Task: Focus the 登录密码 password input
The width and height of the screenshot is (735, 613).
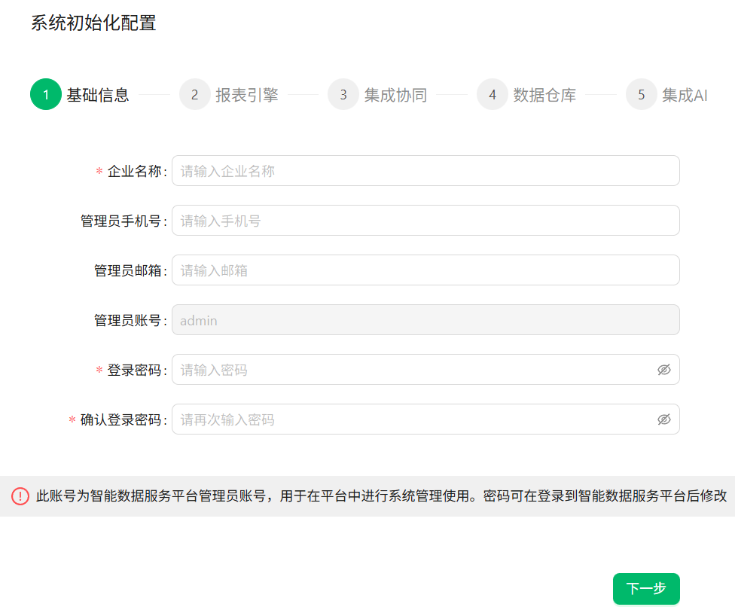Action: pos(410,370)
